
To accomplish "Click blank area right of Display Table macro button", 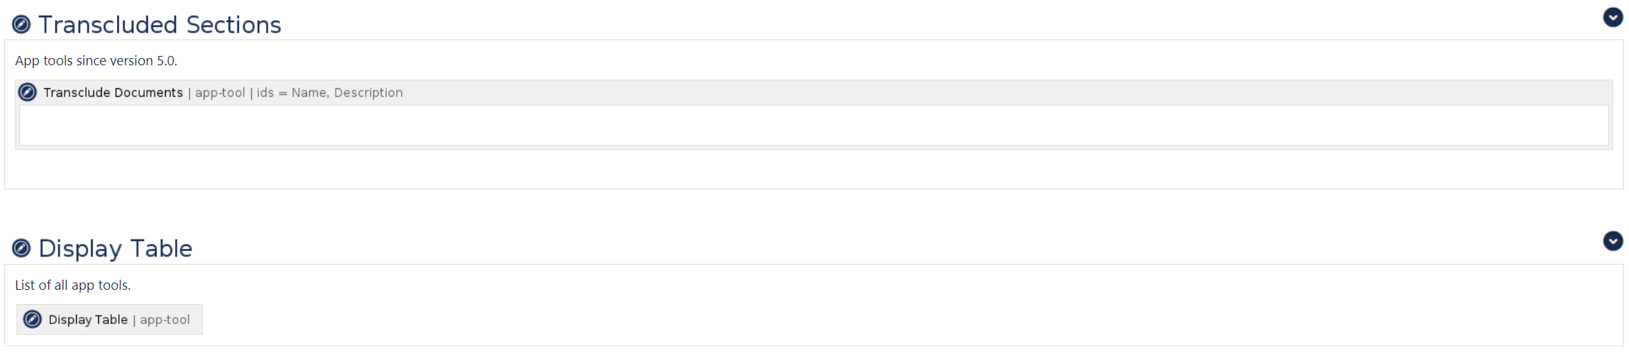I will 861,320.
